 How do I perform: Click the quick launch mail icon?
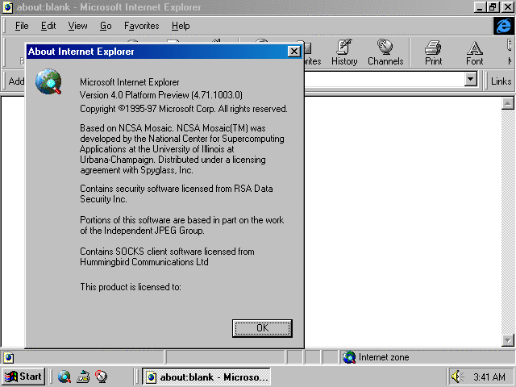83,377
